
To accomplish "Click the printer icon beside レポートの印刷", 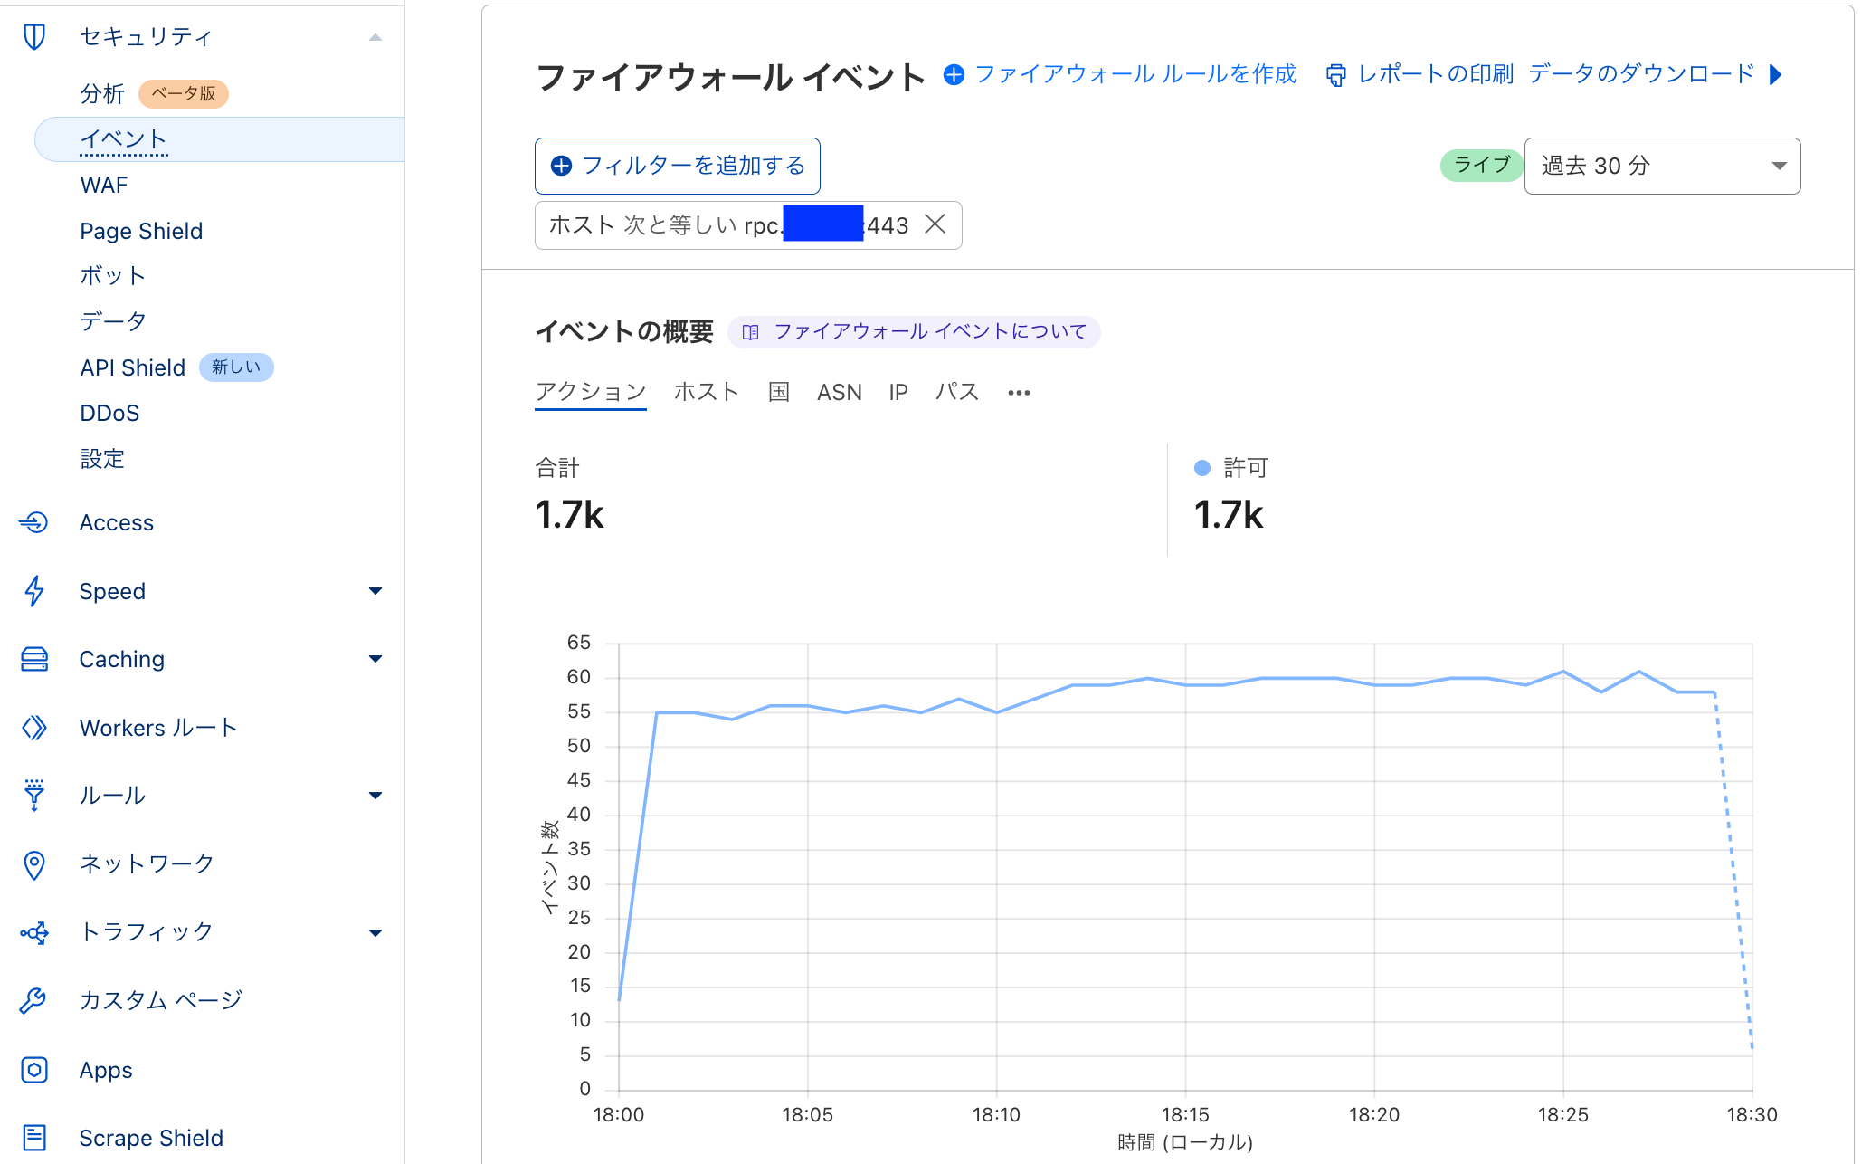I will tap(1336, 74).
